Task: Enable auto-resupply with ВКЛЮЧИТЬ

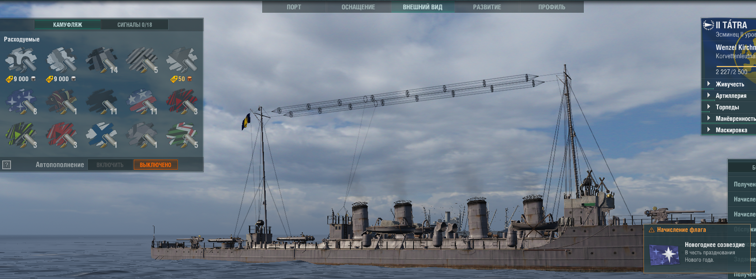Action: click(x=110, y=165)
